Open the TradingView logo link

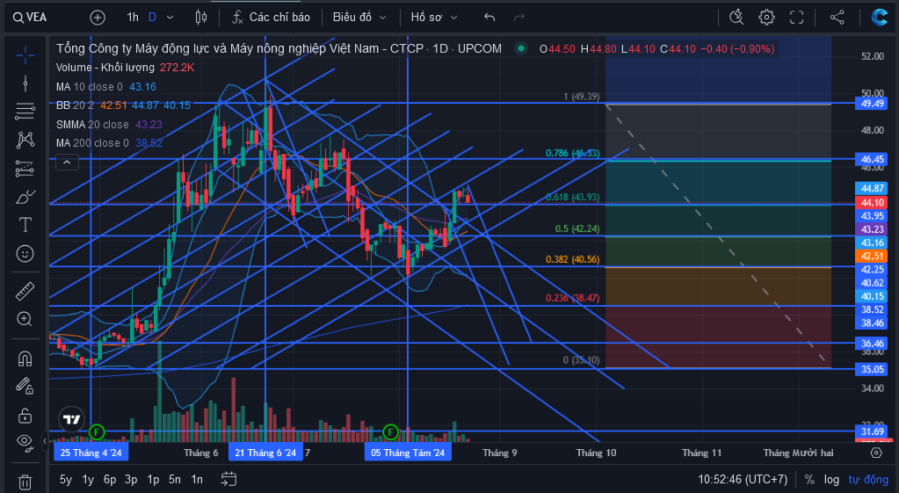point(72,419)
